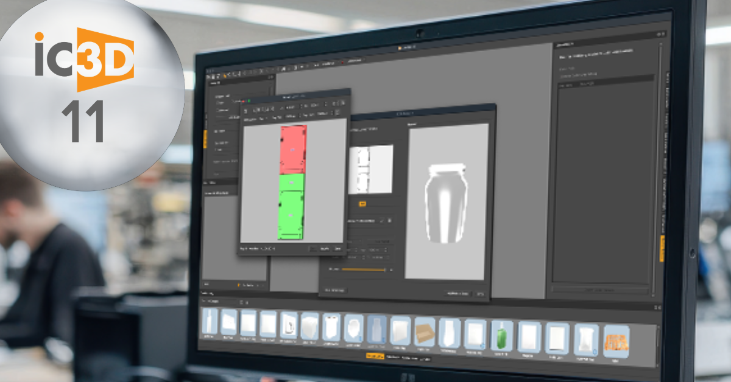The image size is (731, 382).
Task: Click the orange slider in jar dialog
Action: (364, 269)
